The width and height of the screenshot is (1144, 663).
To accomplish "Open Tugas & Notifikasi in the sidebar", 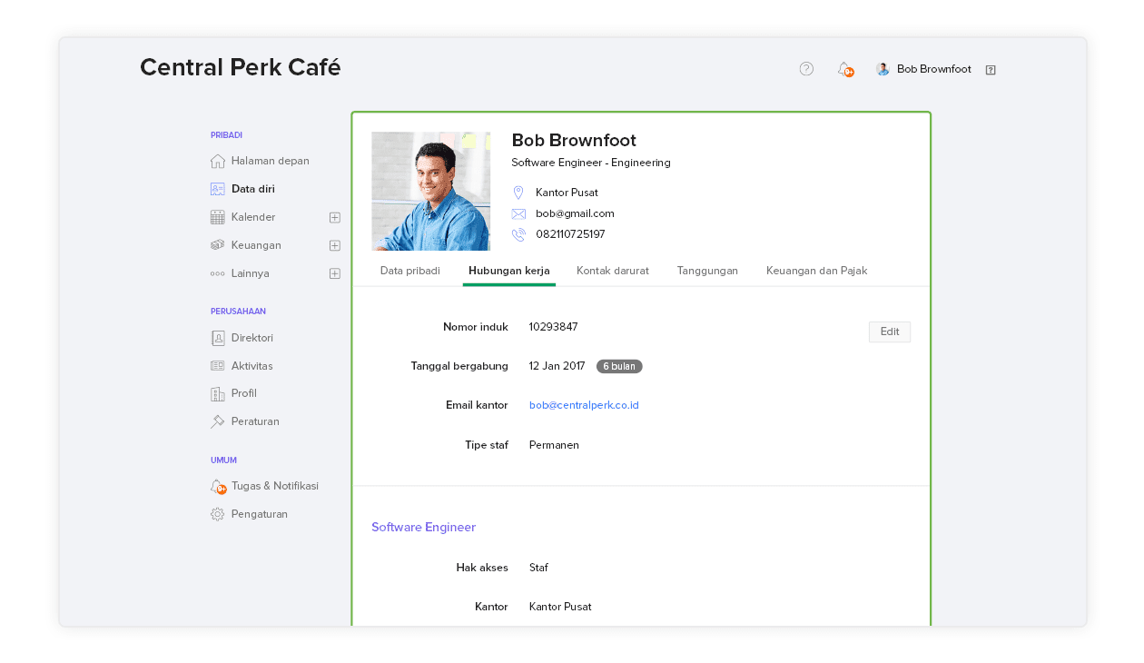I will point(275,486).
